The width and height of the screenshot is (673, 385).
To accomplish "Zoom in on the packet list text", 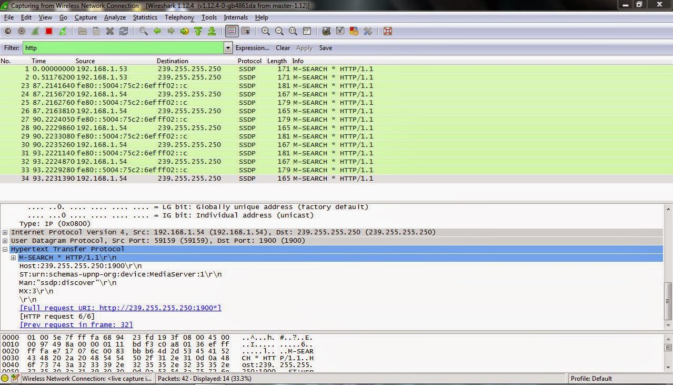I will (x=265, y=31).
